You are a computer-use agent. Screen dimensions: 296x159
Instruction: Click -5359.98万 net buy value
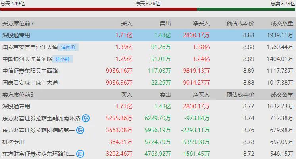[x=195, y=142]
